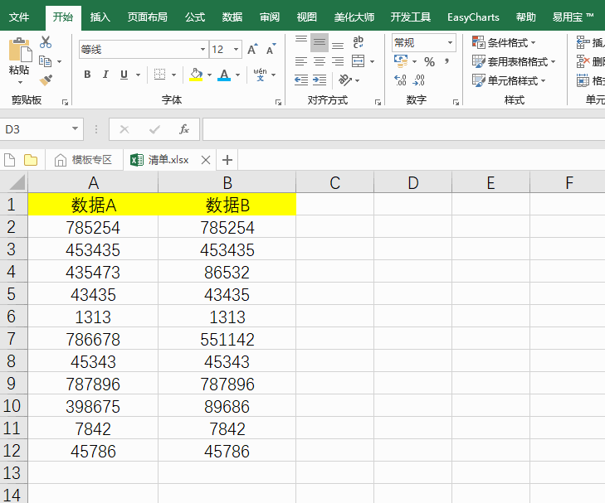Expand the 条件格式 dropdown
The image size is (605, 503).
click(504, 42)
